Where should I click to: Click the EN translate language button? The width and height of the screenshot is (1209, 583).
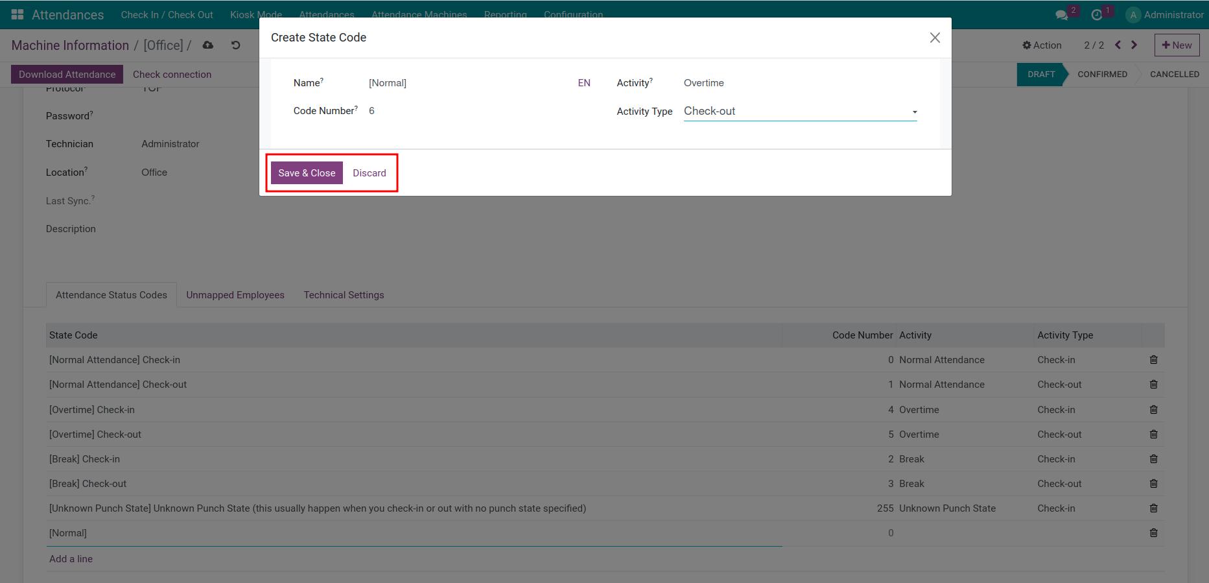click(x=584, y=83)
